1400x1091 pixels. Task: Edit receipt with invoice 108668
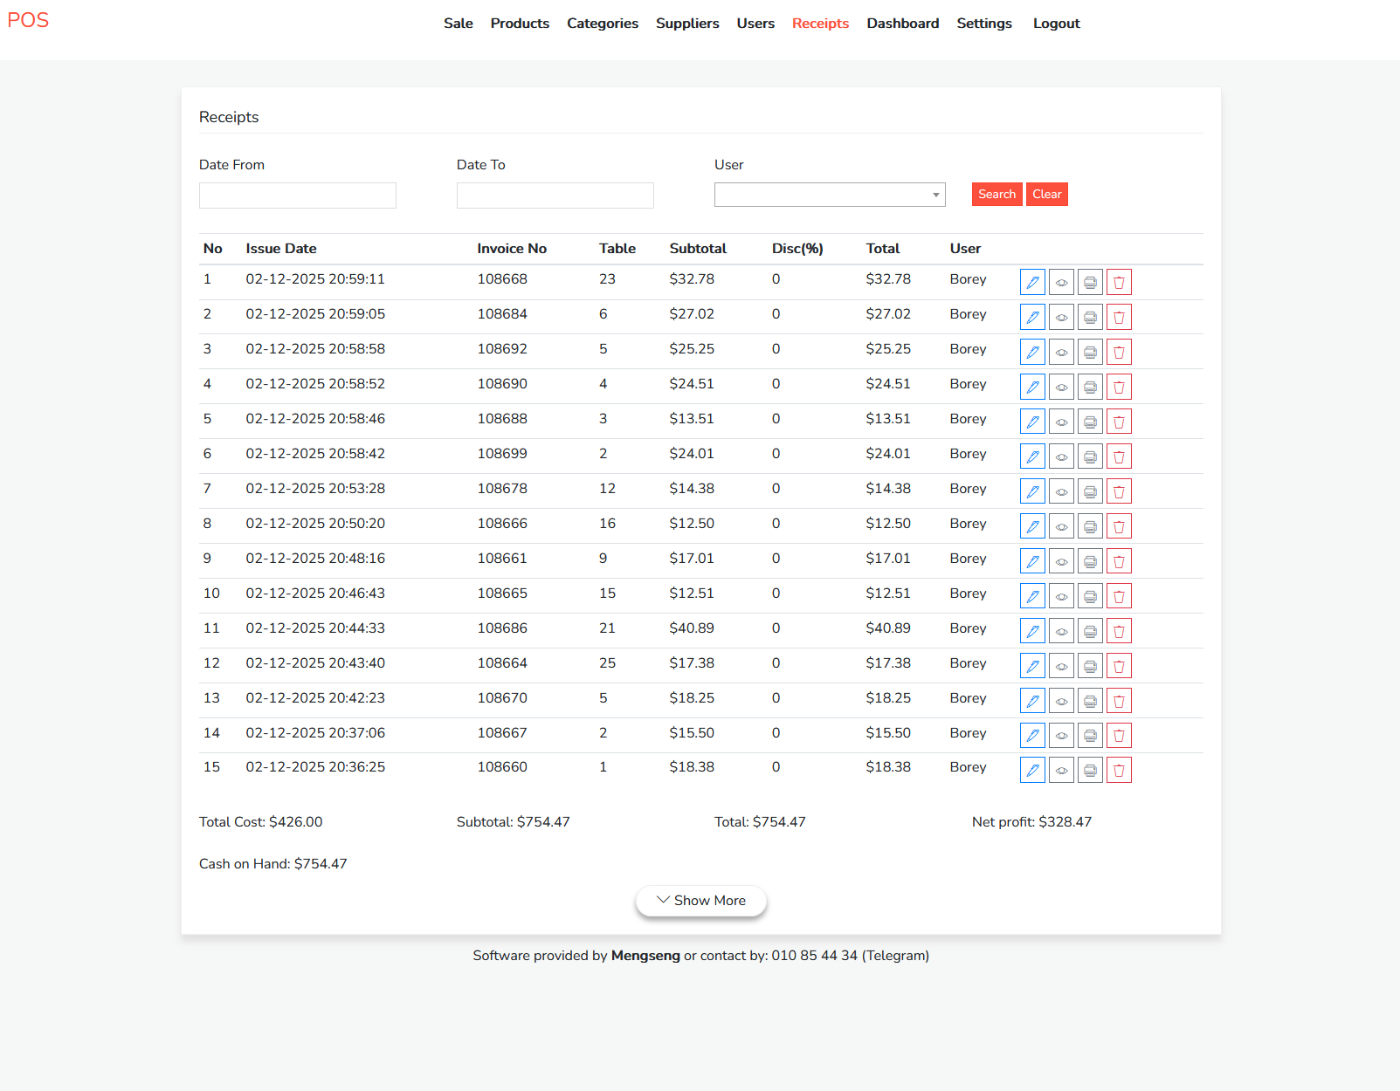pyautogui.click(x=1032, y=282)
